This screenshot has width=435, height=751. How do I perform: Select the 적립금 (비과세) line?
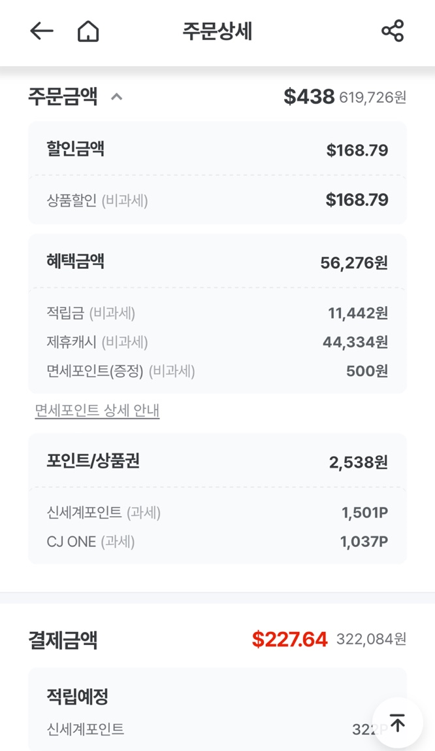(217, 313)
